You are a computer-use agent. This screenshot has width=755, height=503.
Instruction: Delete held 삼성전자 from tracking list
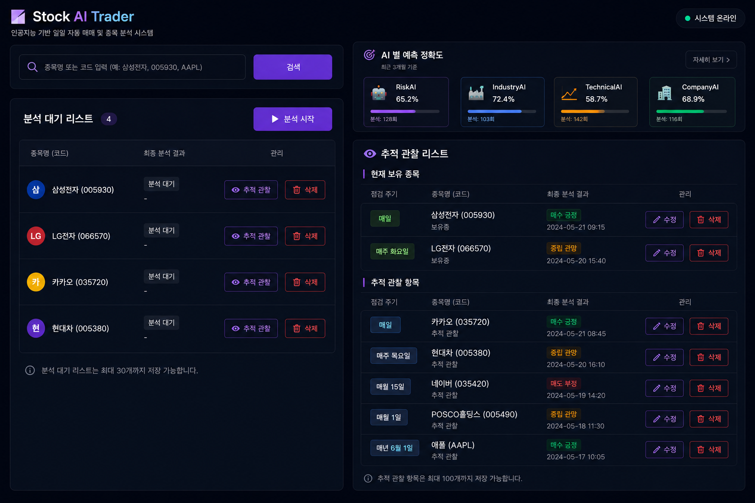pos(709,220)
